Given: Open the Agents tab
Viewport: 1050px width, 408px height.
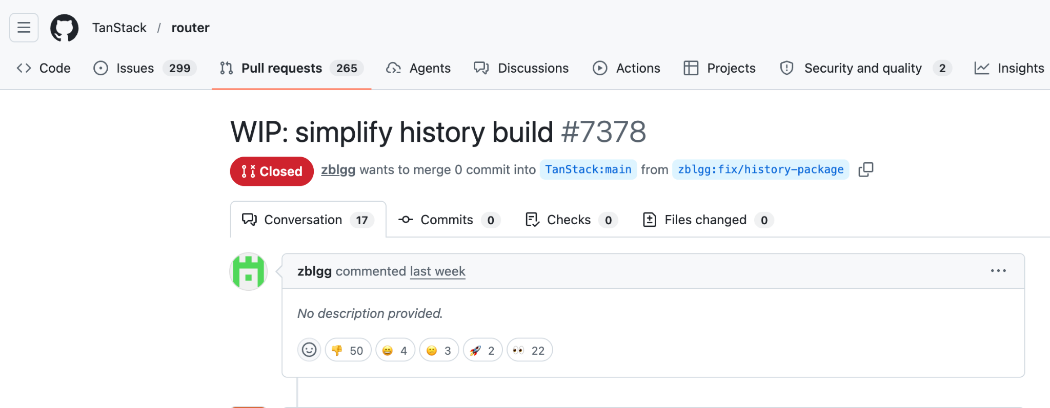Looking at the screenshot, I should (418, 68).
